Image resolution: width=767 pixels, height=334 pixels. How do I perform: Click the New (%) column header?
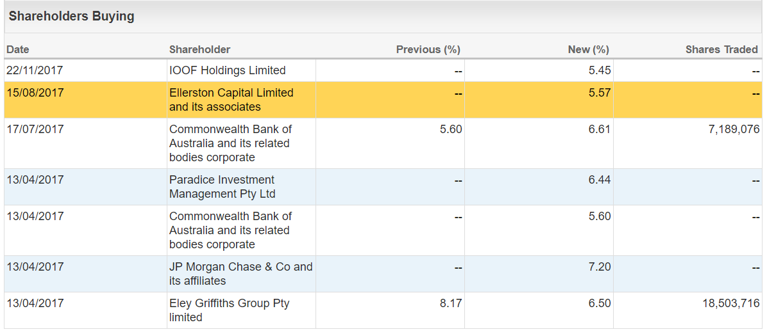coord(588,49)
